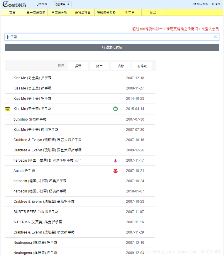Open Neutrogena 护手霜 dated 2007-12-16
The width and height of the screenshot is (224, 257).
(x=35, y=243)
